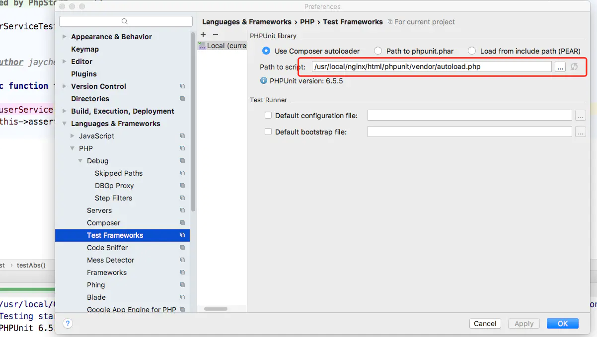Click testAbs() in the editor breadcrumb behind

pyautogui.click(x=31, y=265)
